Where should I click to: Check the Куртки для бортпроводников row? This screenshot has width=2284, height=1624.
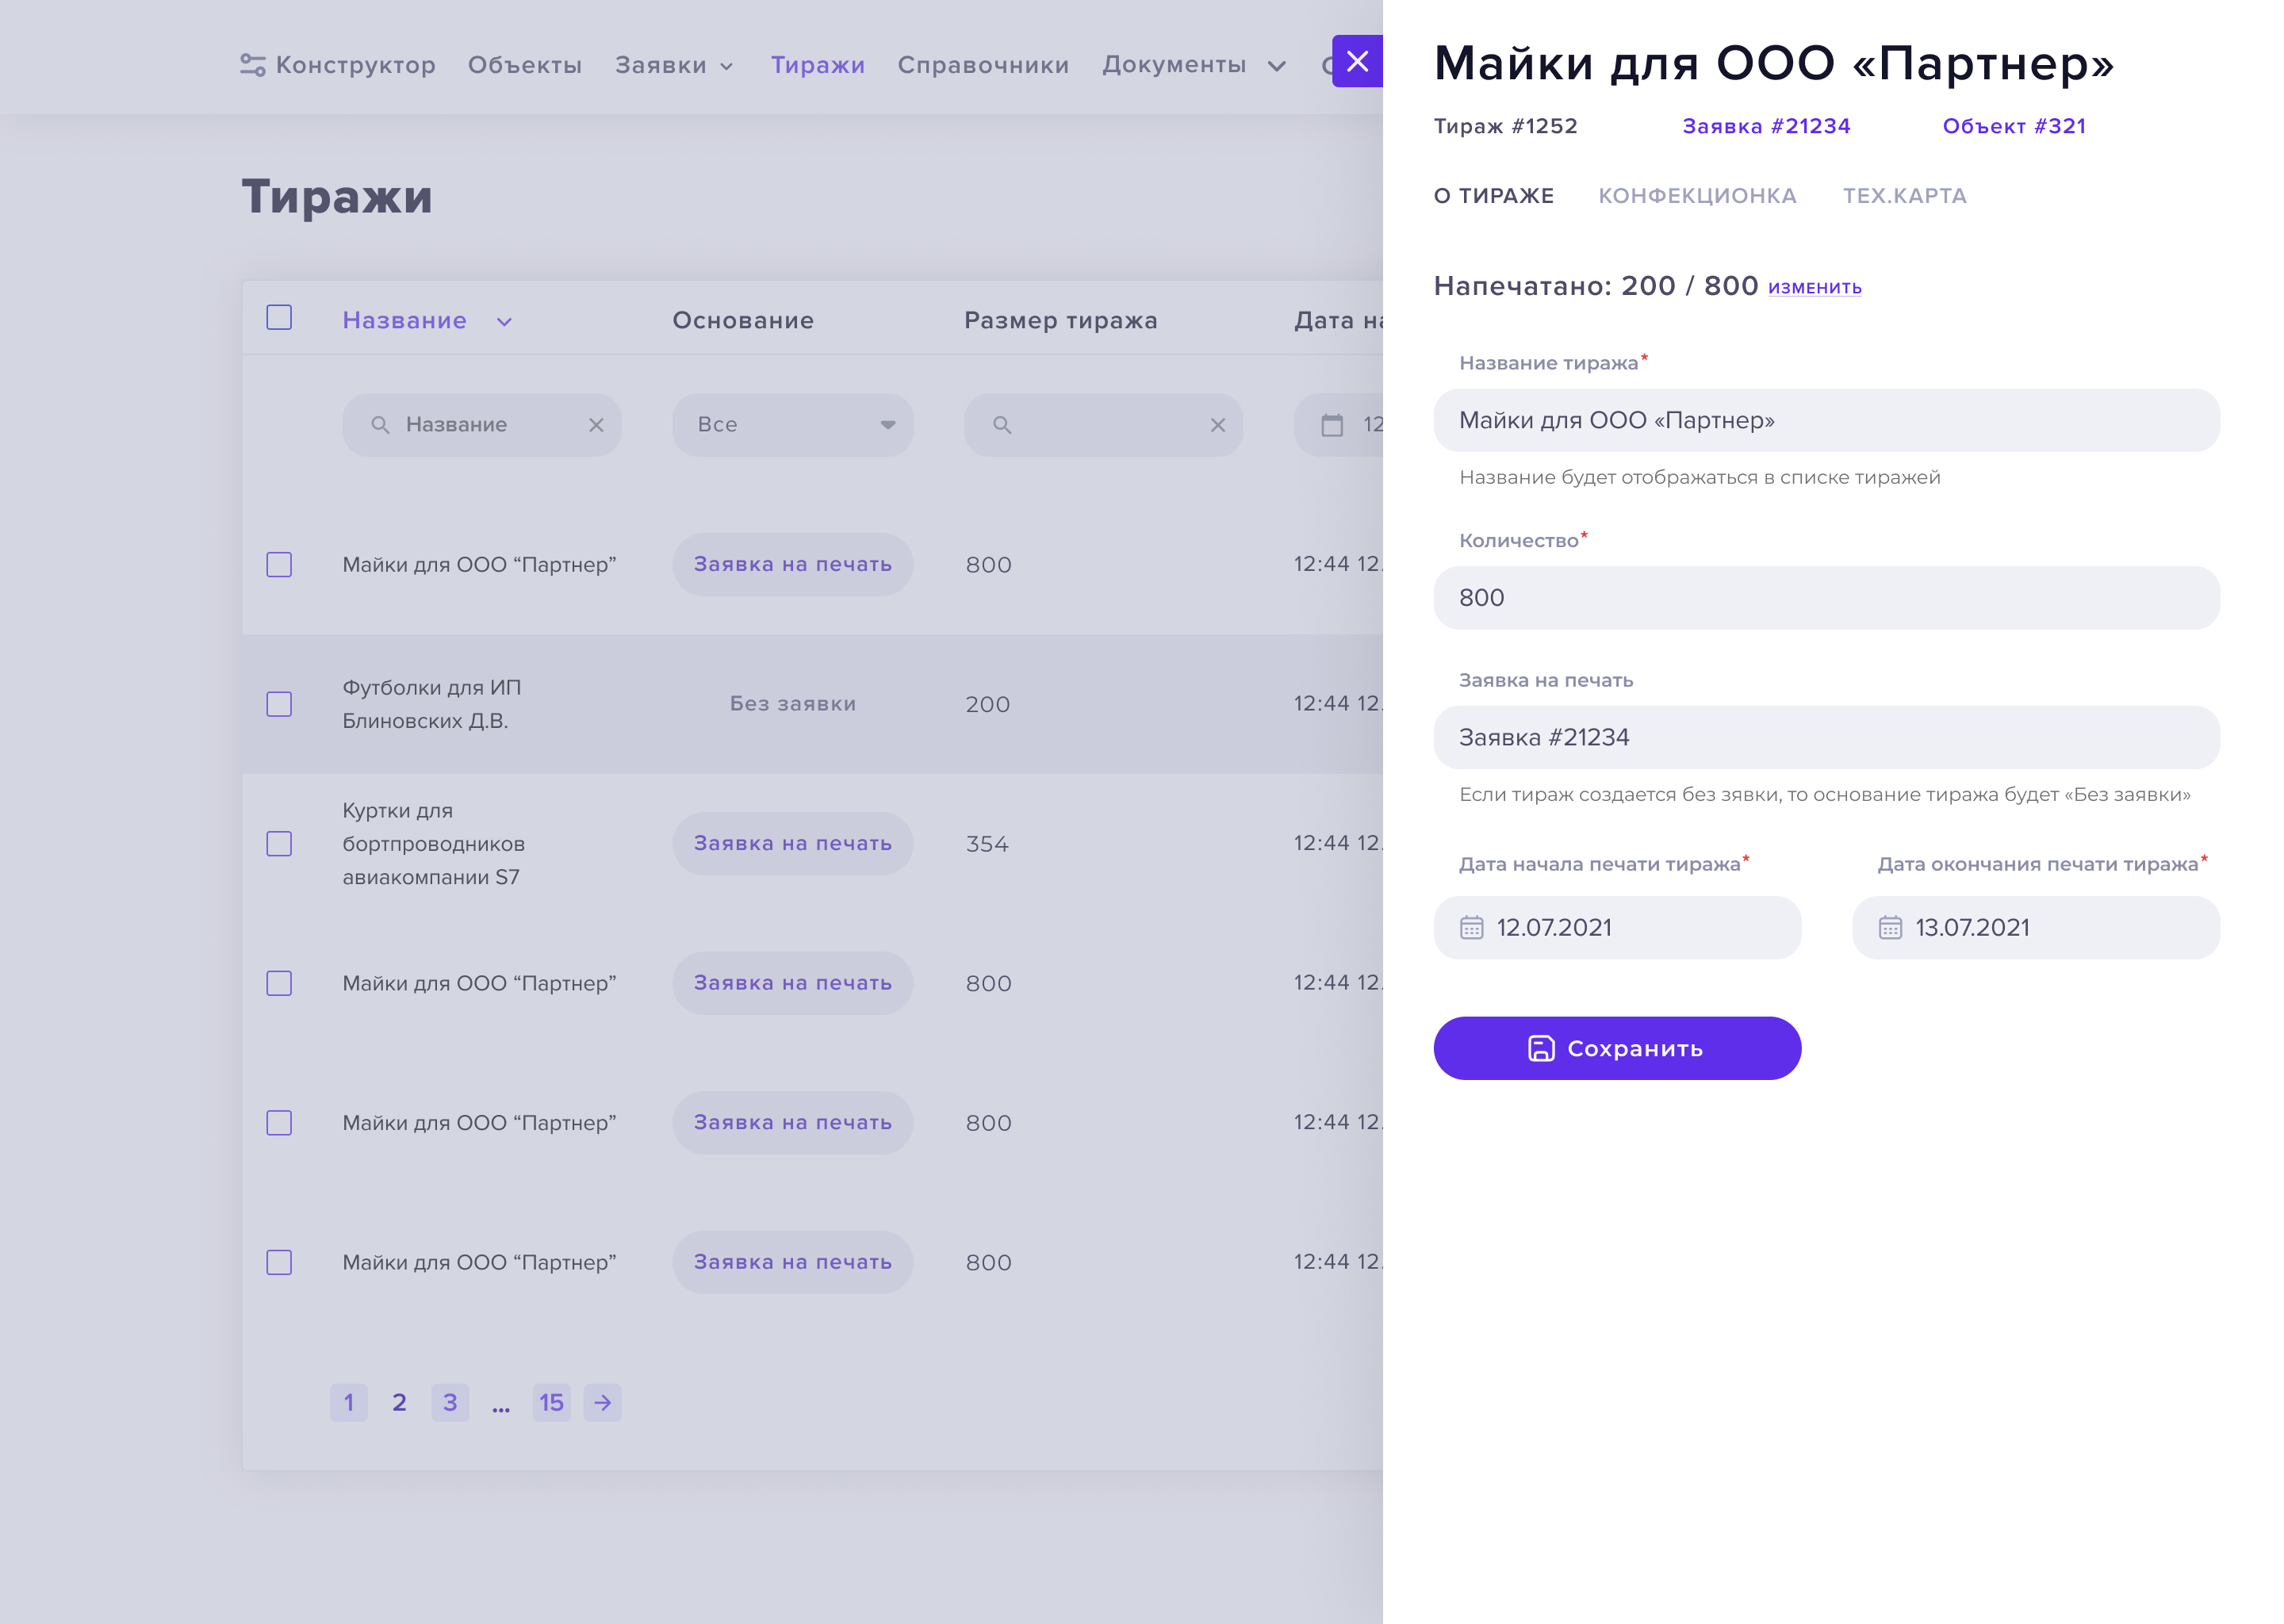(279, 843)
